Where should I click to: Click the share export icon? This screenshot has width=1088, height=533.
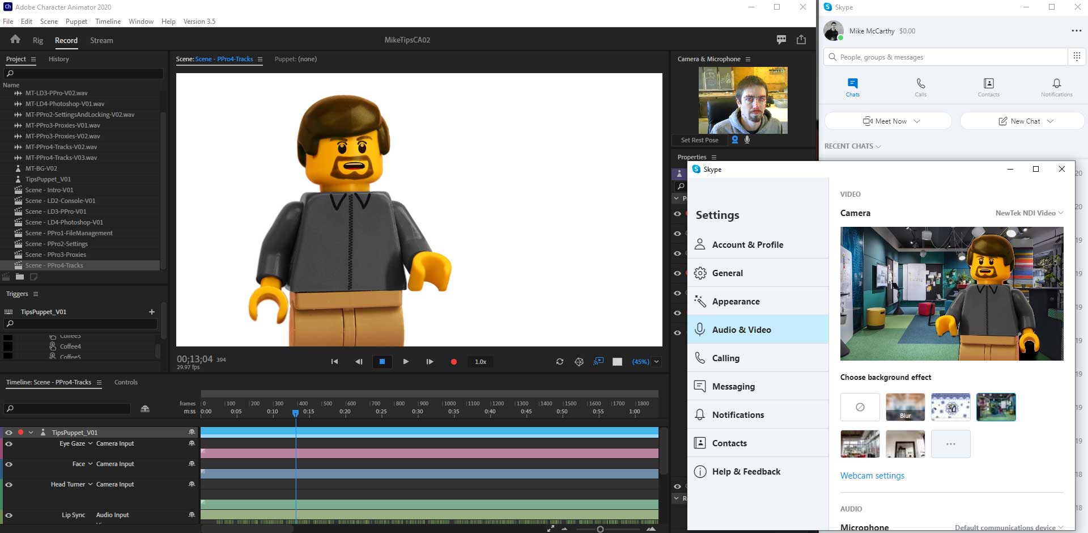(801, 40)
